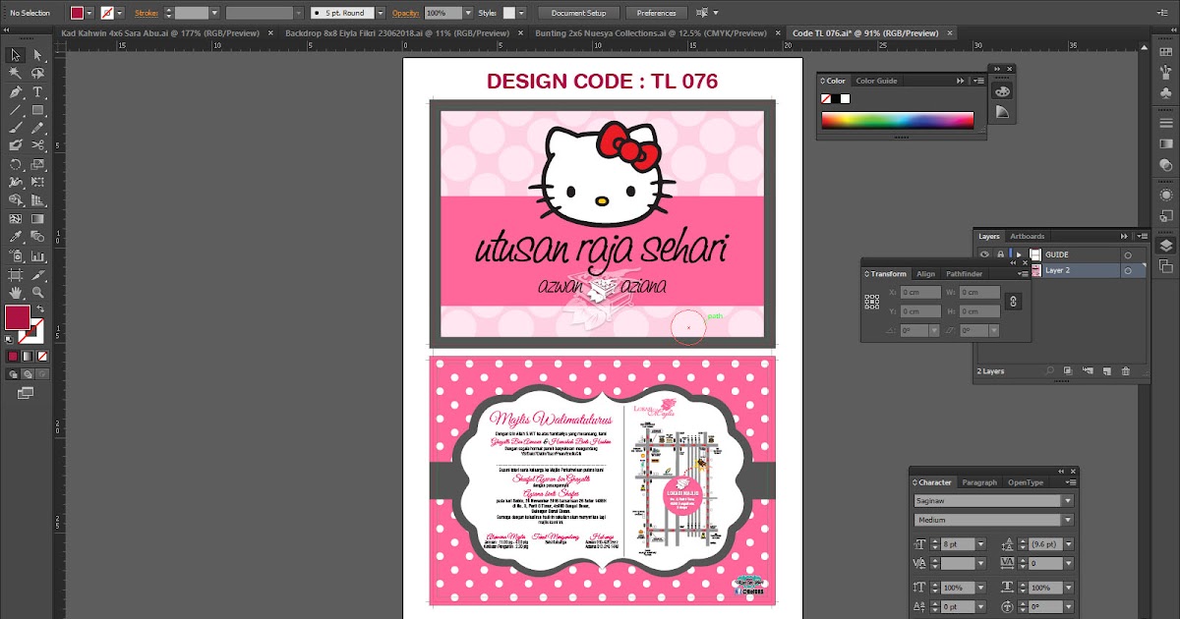
Task: Open stroke color dropdown in control bar
Action: click(x=120, y=14)
